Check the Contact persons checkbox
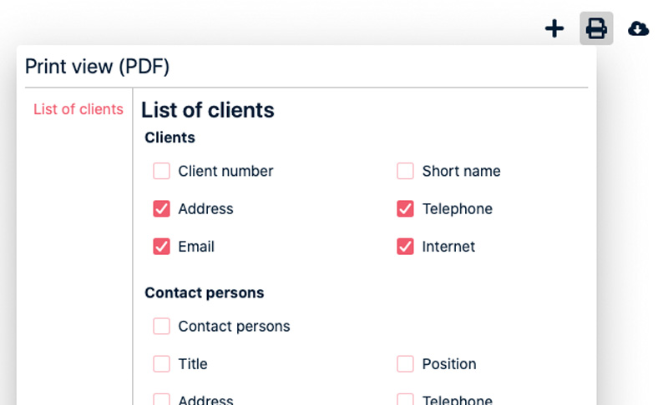 tap(161, 326)
